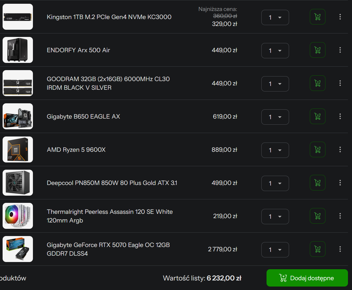The image size is (352, 290).
Task: Click the 219,00 zł price
Action: point(225,216)
